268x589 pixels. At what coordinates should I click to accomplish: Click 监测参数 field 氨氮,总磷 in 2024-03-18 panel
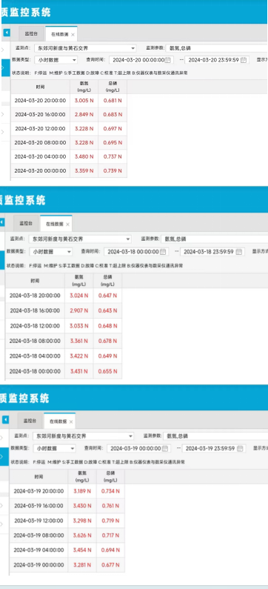point(214,239)
